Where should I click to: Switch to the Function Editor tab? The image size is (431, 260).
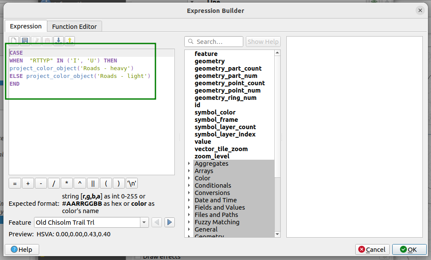74,26
